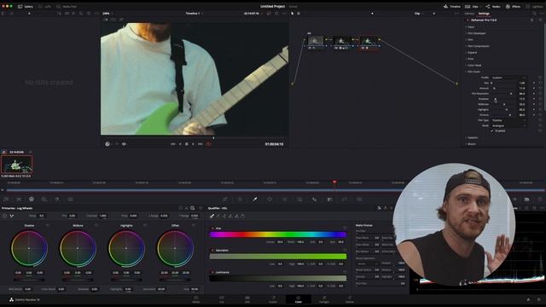Image resolution: width=546 pixels, height=307 pixels.
Task: Stop playback in the viewer
Action: pyautogui.click(x=187, y=144)
